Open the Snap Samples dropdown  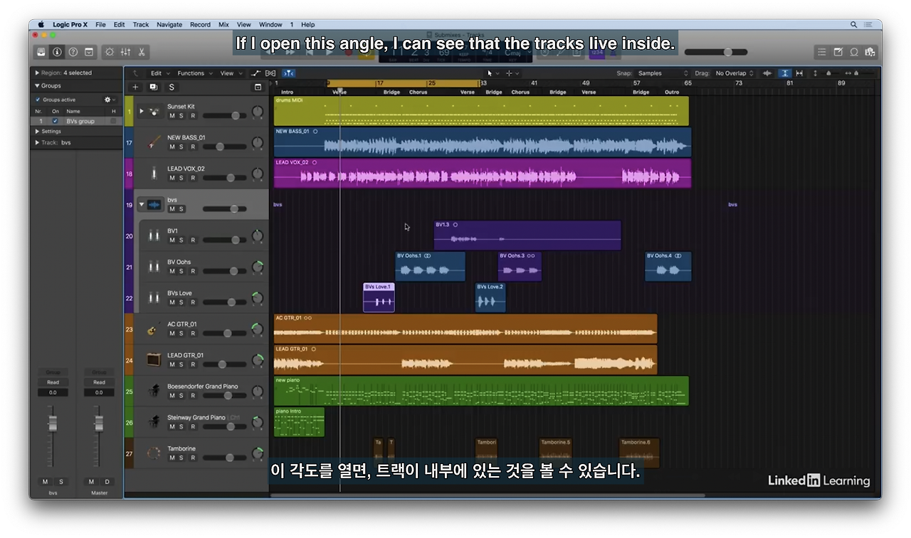coord(663,73)
